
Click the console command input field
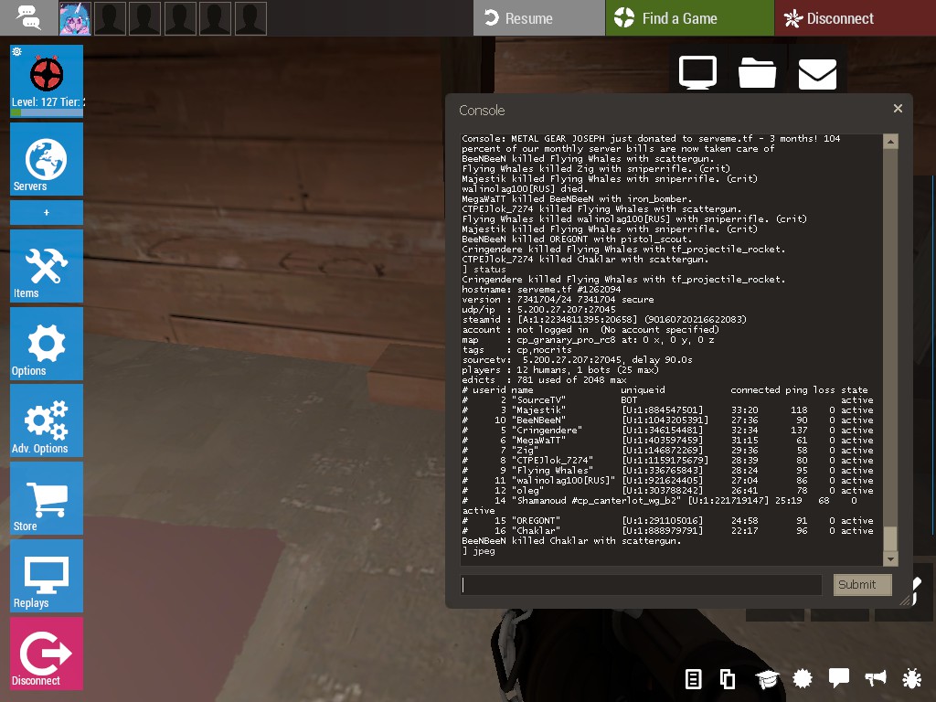tap(641, 585)
